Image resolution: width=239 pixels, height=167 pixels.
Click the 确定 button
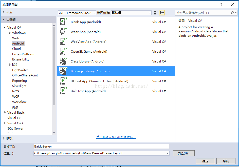coord(205,161)
